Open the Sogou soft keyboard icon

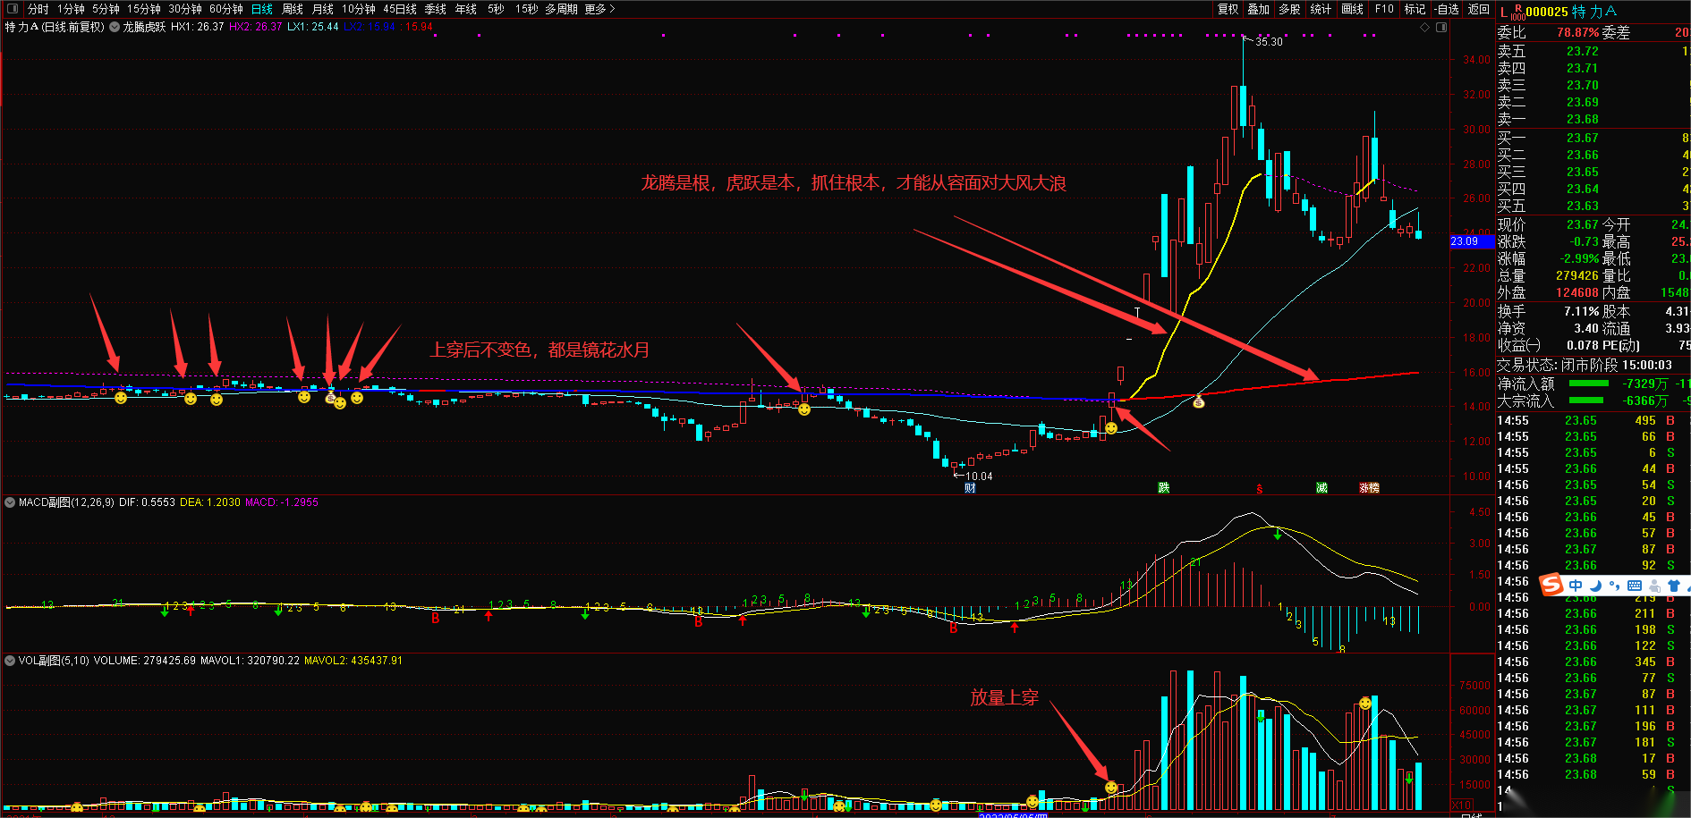pyautogui.click(x=1635, y=586)
